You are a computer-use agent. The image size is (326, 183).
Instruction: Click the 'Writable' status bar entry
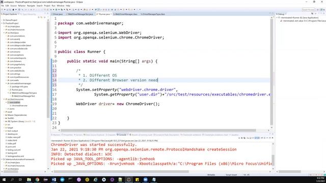(x=211, y=175)
